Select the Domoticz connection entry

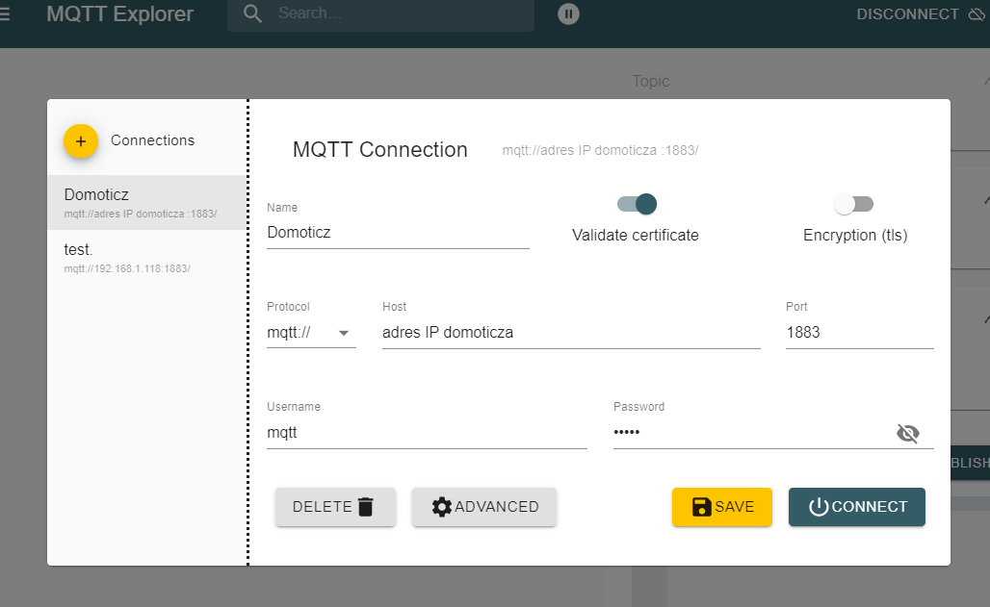coord(147,203)
